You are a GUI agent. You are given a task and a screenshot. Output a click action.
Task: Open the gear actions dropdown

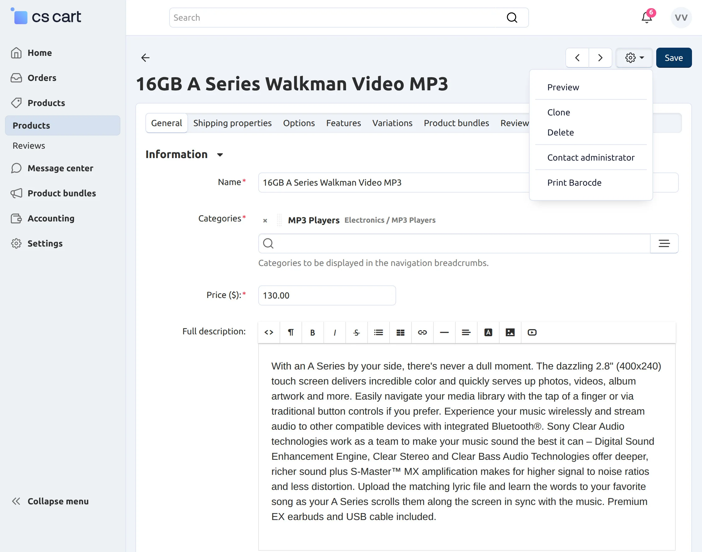tap(634, 58)
